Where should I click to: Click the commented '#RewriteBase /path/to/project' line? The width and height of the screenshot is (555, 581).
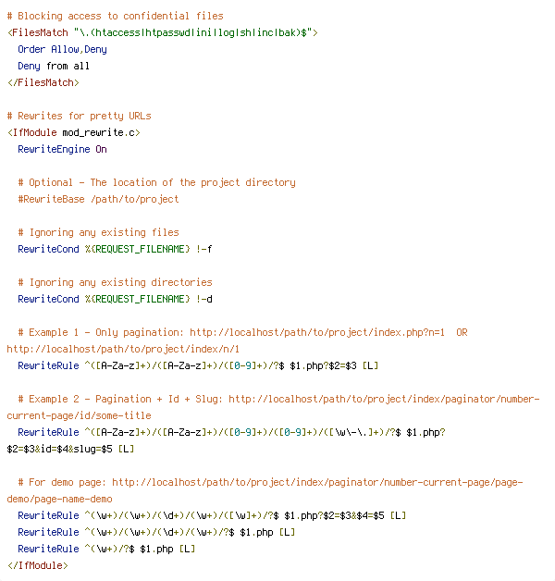click(99, 199)
